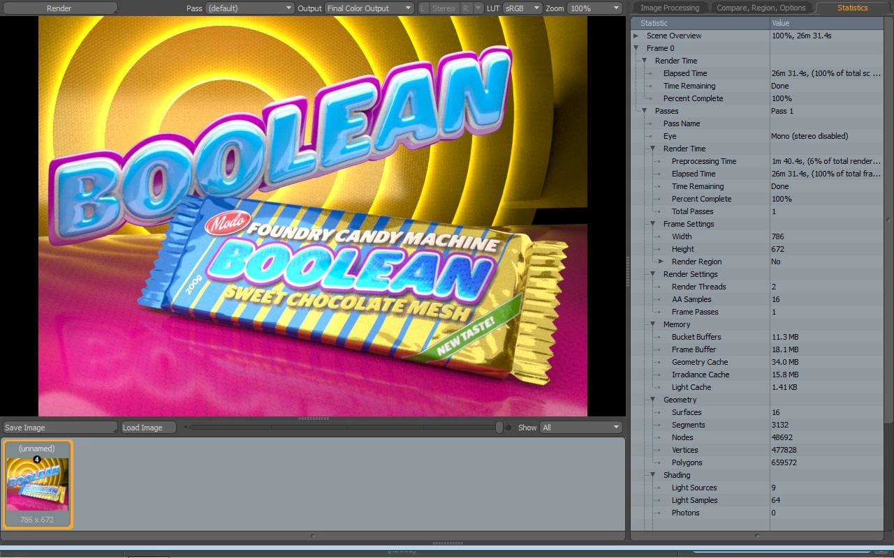Click the large-size dot right of thumbnail slider
894x558 pixels.
coord(508,427)
